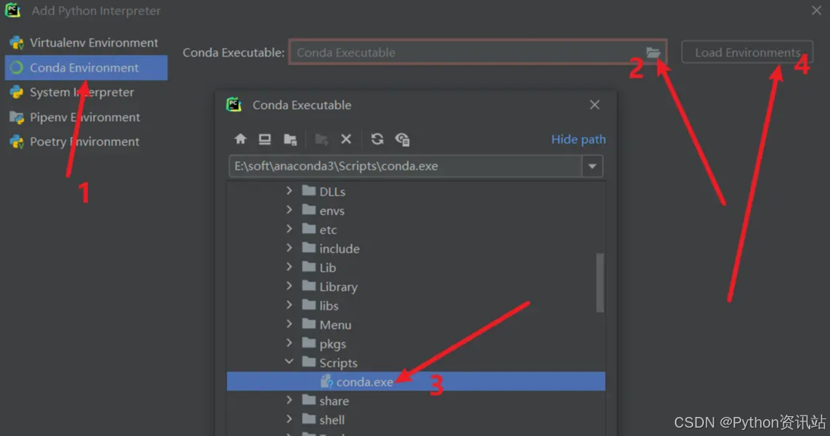Expand the Menu folder
Image resolution: width=830 pixels, height=436 pixels.
(289, 324)
